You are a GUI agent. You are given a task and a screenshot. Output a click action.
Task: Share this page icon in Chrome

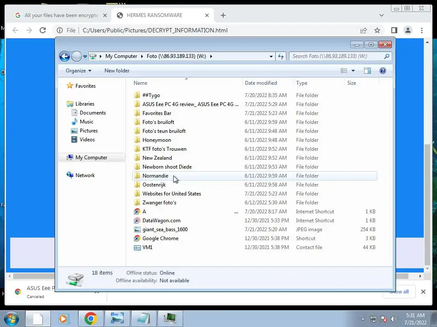tap(364, 30)
